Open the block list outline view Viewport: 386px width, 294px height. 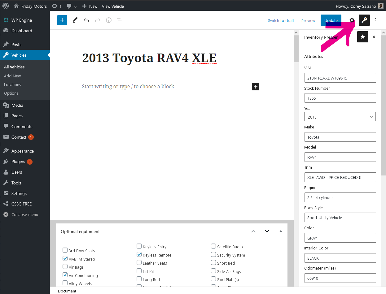[120, 20]
